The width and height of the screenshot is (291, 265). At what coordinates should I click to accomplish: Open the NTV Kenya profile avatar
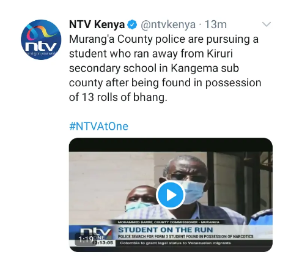41,40
